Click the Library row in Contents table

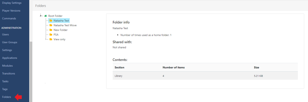[205, 76]
